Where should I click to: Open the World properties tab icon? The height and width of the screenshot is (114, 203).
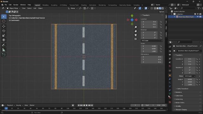click(170, 66)
